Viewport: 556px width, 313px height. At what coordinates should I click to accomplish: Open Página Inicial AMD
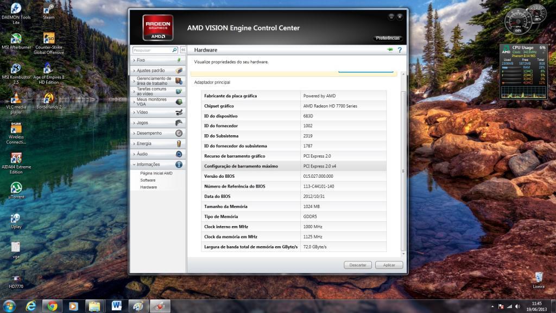click(156, 173)
